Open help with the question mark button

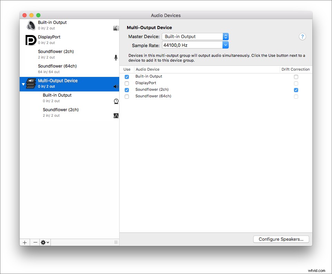point(302,36)
